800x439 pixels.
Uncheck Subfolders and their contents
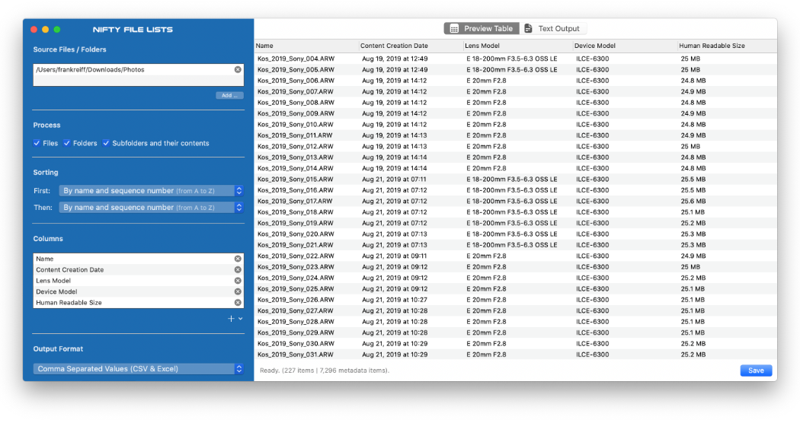tap(106, 143)
